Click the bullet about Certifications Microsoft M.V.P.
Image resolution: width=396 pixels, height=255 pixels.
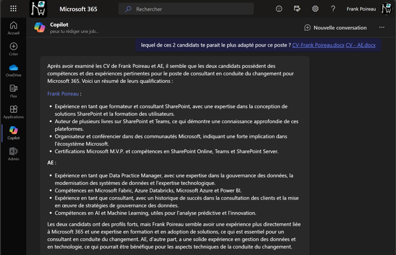pyautogui.click(x=166, y=151)
